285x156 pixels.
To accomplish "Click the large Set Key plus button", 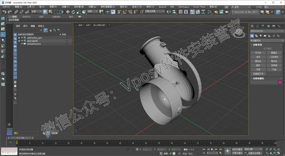I will click(x=227, y=151).
